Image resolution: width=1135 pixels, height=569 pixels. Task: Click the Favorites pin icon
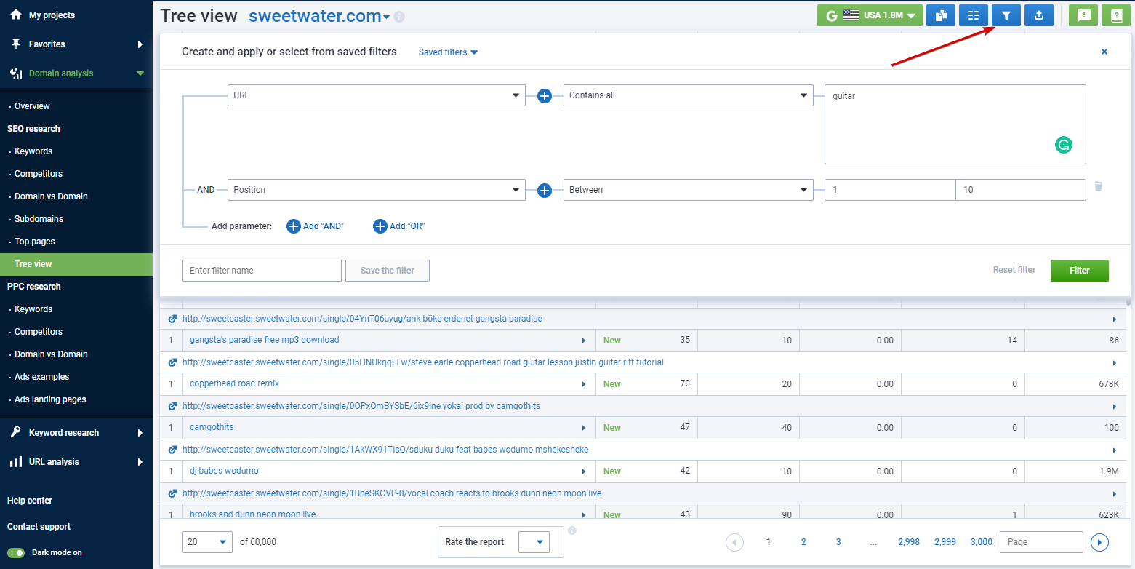(16, 44)
